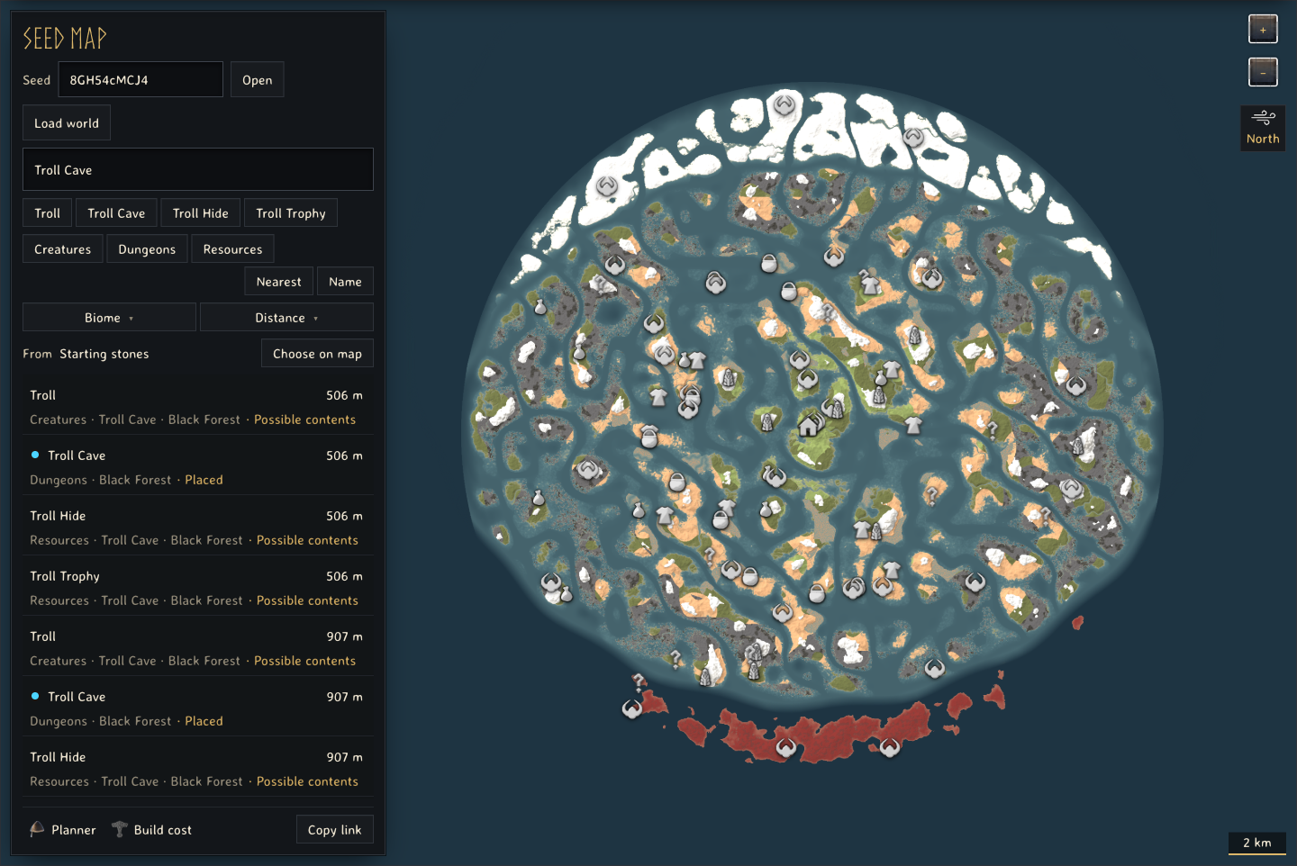Open the Build cost page
The width and height of the screenshot is (1297, 866).
151,830
